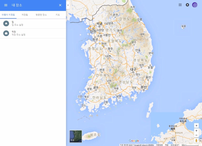Image resolution: width=202 pixels, height=146 pixels.
Task: Open the Google apps grid
Action: coord(180,5)
